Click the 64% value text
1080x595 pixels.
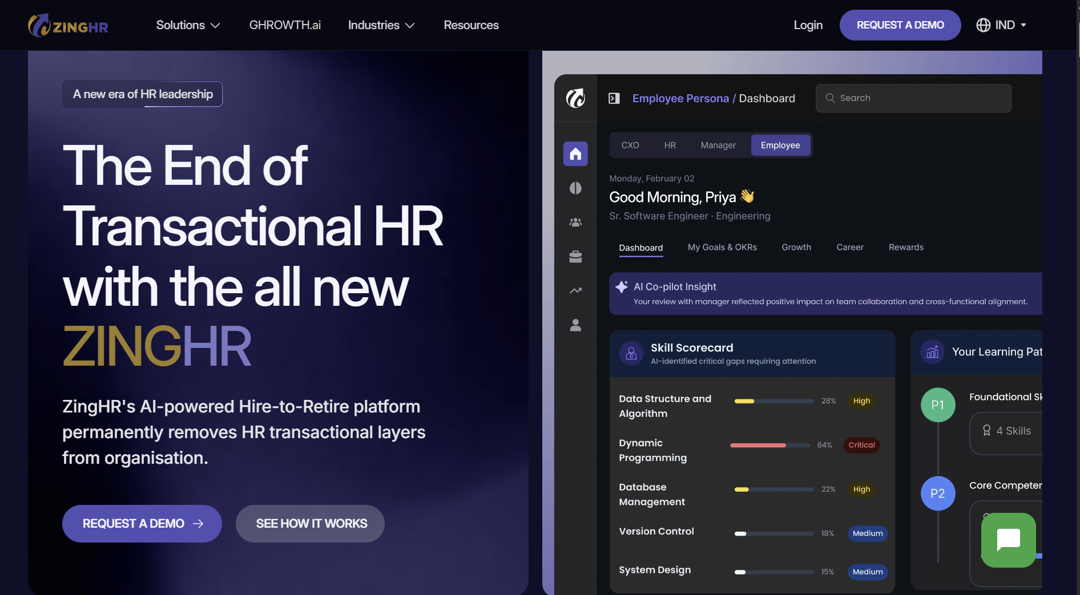click(x=824, y=445)
